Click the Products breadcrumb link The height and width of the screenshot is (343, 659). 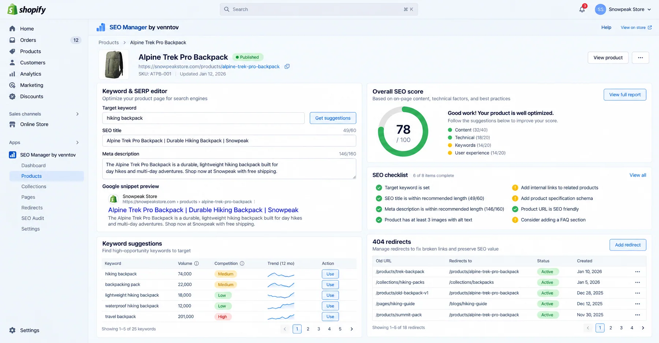point(109,42)
